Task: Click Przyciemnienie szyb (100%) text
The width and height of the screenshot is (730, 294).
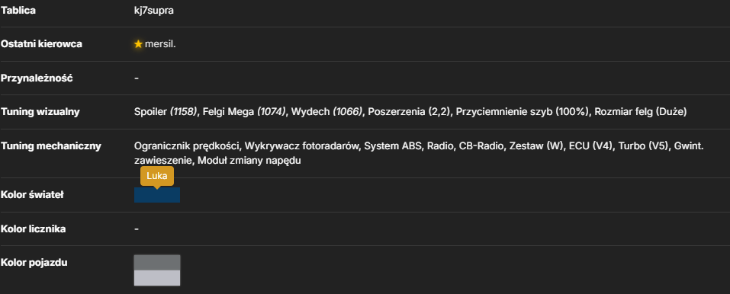Action: 523,112
